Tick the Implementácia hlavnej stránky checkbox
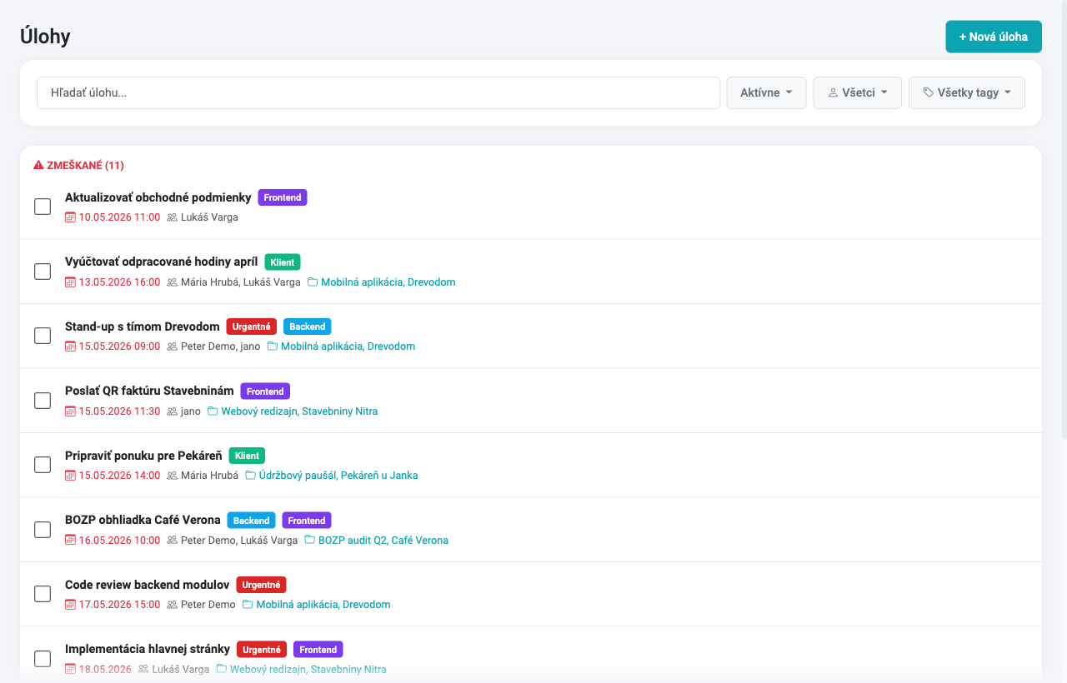 [43, 659]
